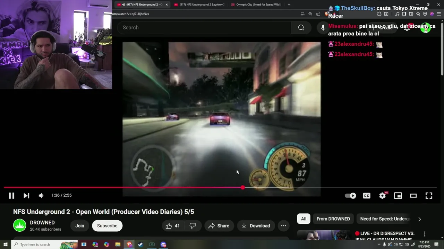Turn on closed captions
The image size is (444, 249).
click(367, 196)
